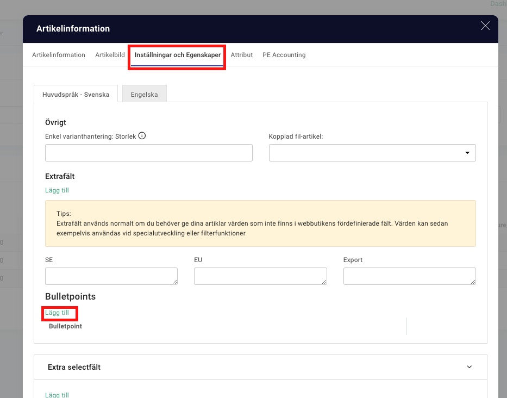507x398 pixels.
Task: Focus the EU text field
Action: pyautogui.click(x=260, y=276)
